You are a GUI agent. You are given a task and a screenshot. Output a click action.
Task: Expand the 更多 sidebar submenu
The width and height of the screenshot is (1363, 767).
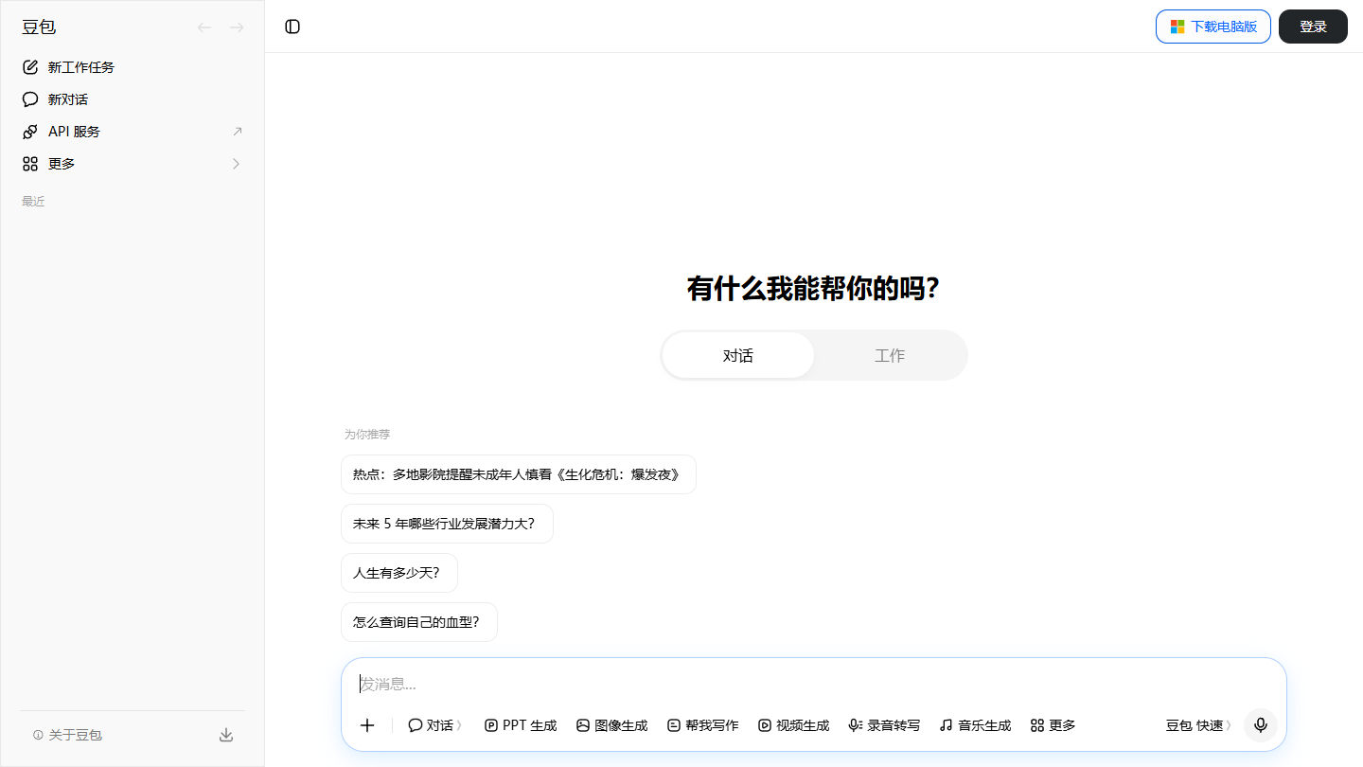click(x=133, y=164)
